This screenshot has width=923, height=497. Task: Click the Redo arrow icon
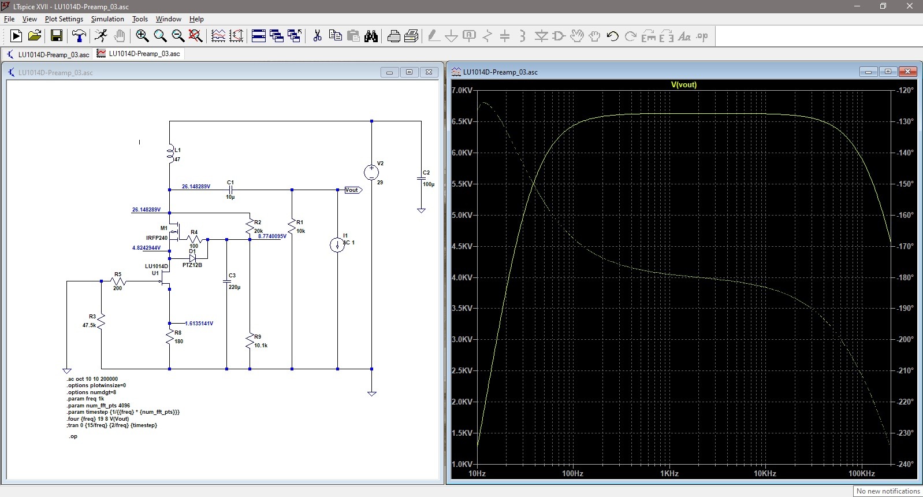coord(630,36)
